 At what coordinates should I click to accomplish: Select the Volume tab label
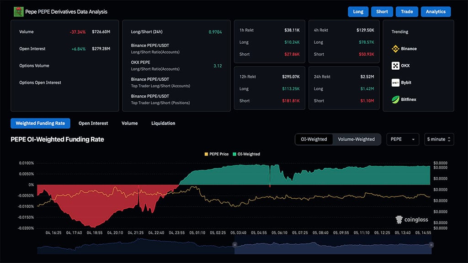tap(129, 123)
